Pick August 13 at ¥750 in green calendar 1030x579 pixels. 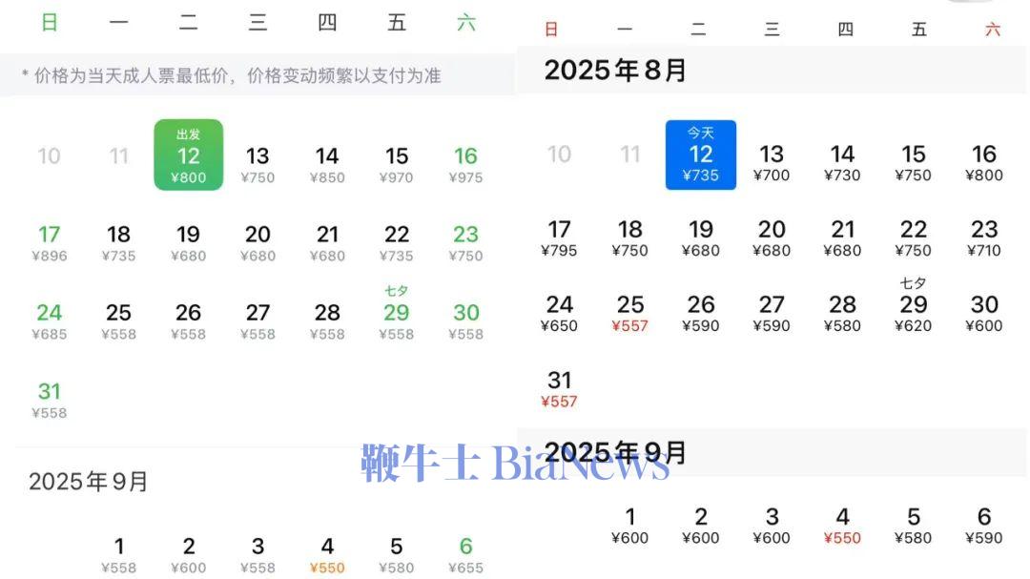(257, 164)
